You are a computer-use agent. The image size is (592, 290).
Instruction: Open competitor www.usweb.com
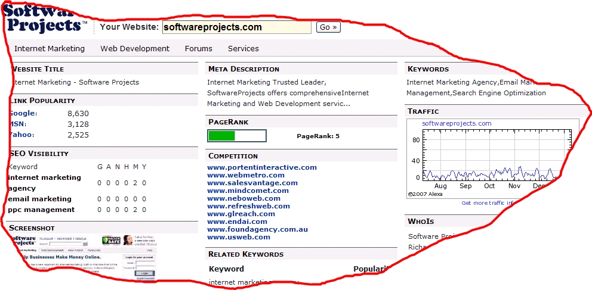239,237
